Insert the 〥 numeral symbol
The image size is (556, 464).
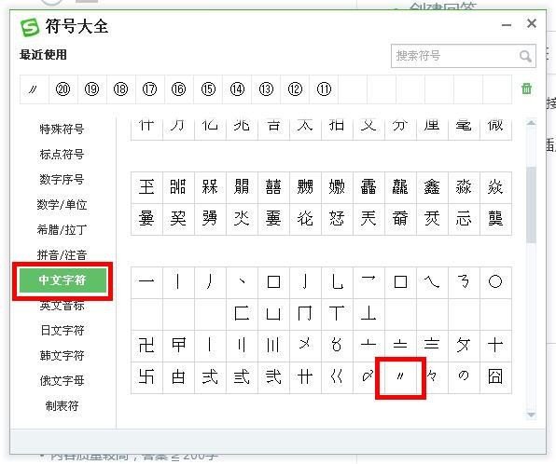click(337, 346)
